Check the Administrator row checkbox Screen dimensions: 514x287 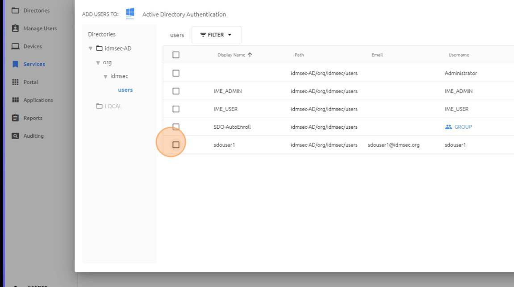point(176,73)
